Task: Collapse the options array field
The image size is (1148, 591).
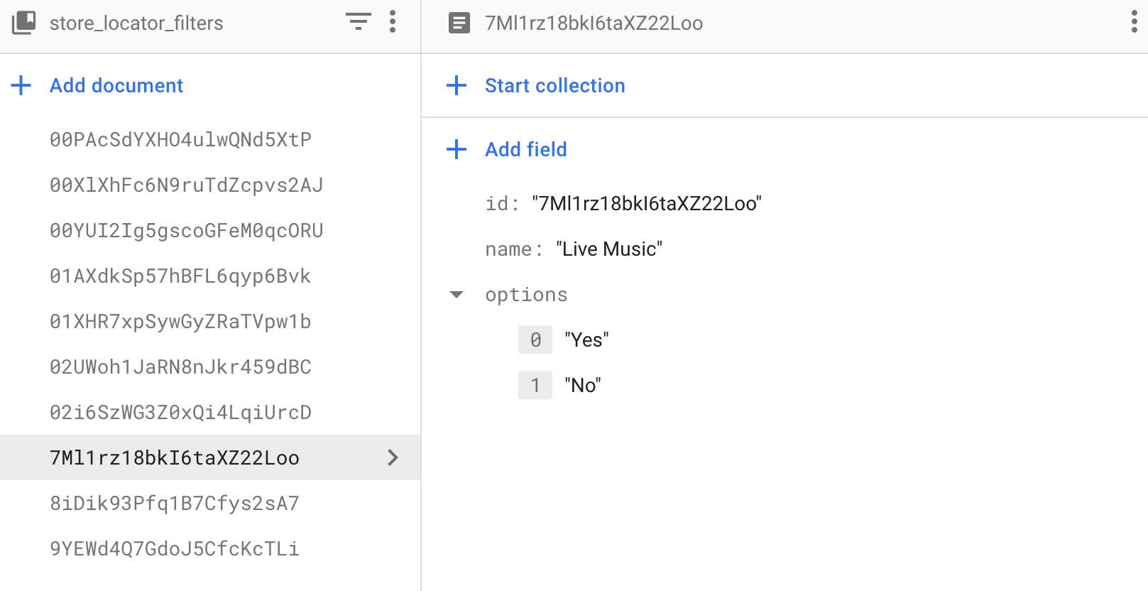Action: click(x=457, y=295)
